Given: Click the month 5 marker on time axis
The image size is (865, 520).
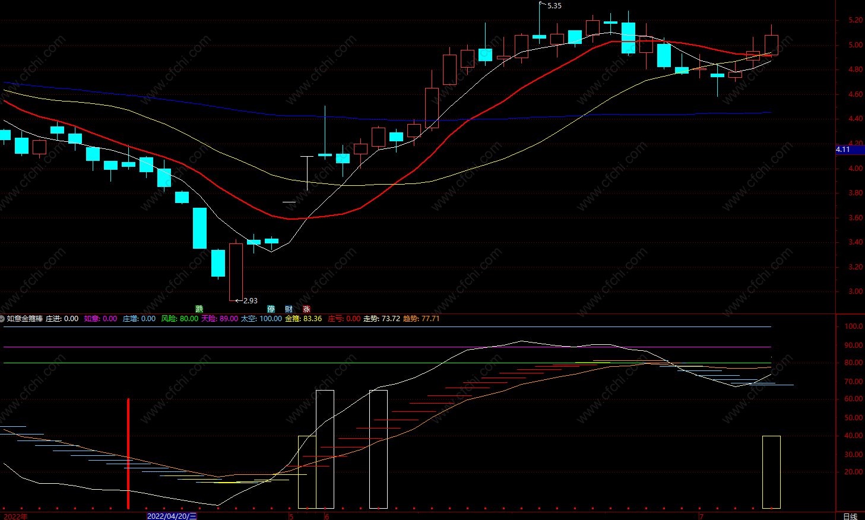Looking at the screenshot, I should click(291, 516).
